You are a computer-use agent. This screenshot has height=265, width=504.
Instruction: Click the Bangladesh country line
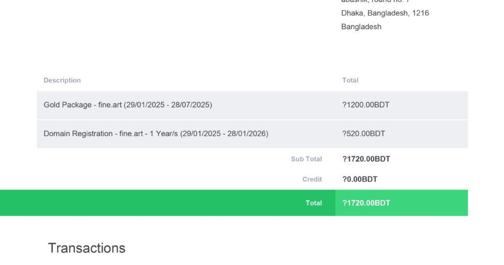[361, 26]
